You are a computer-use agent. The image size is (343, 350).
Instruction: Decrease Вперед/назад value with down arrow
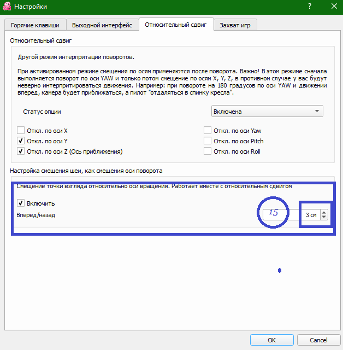[324, 218]
